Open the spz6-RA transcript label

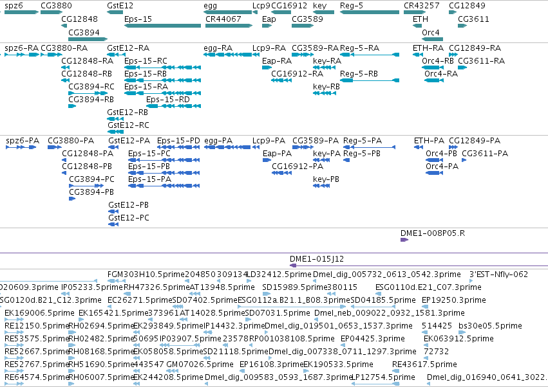[x=22, y=48]
